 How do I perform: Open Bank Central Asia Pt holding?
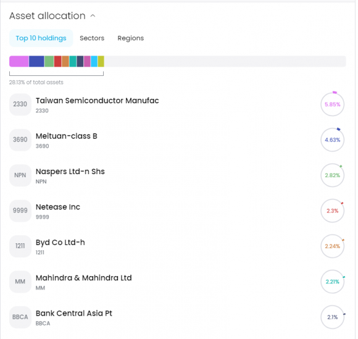pyautogui.click(x=74, y=314)
